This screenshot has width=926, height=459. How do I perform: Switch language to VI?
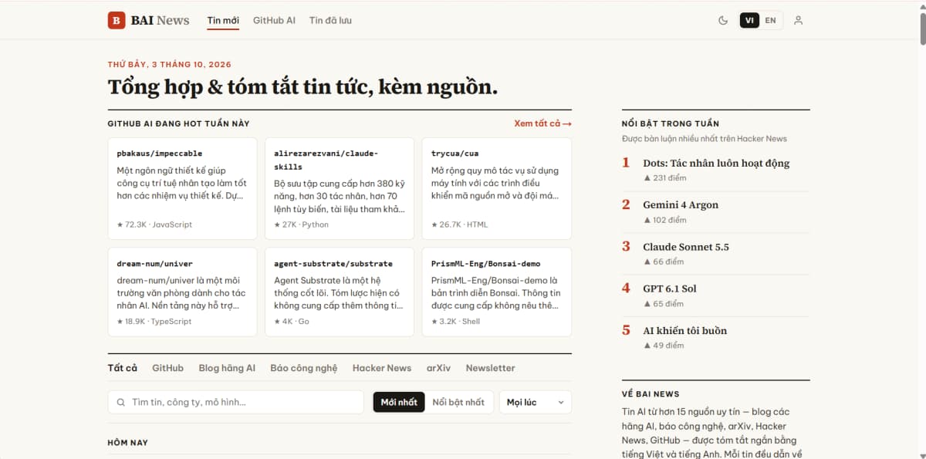(749, 21)
